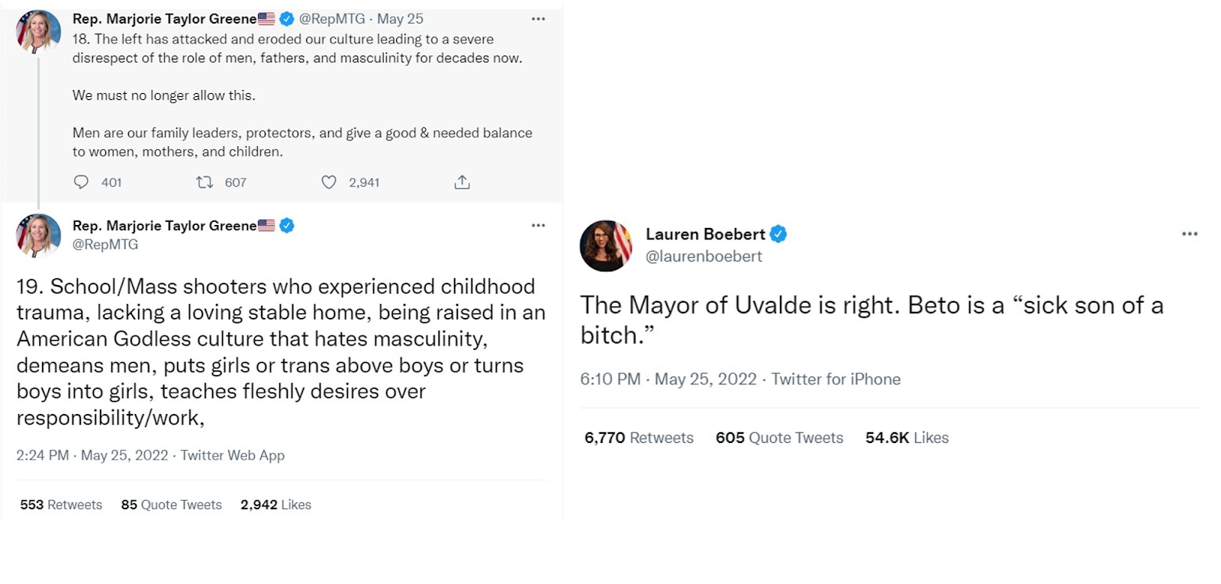1221x584 pixels.
Task: Click the @RepMTG handle under tweet 19
Action: point(105,245)
